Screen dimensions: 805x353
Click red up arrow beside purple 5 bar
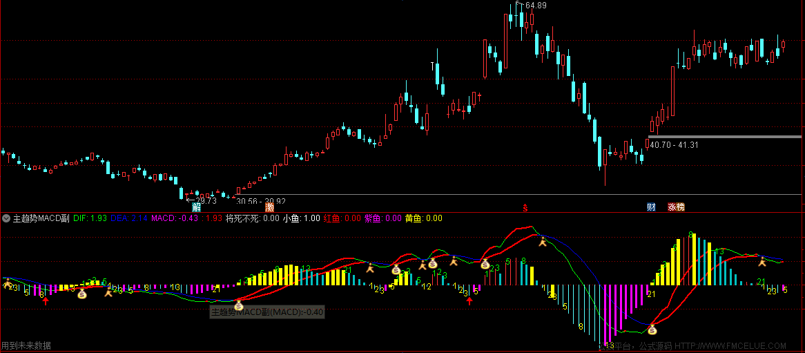469,300
